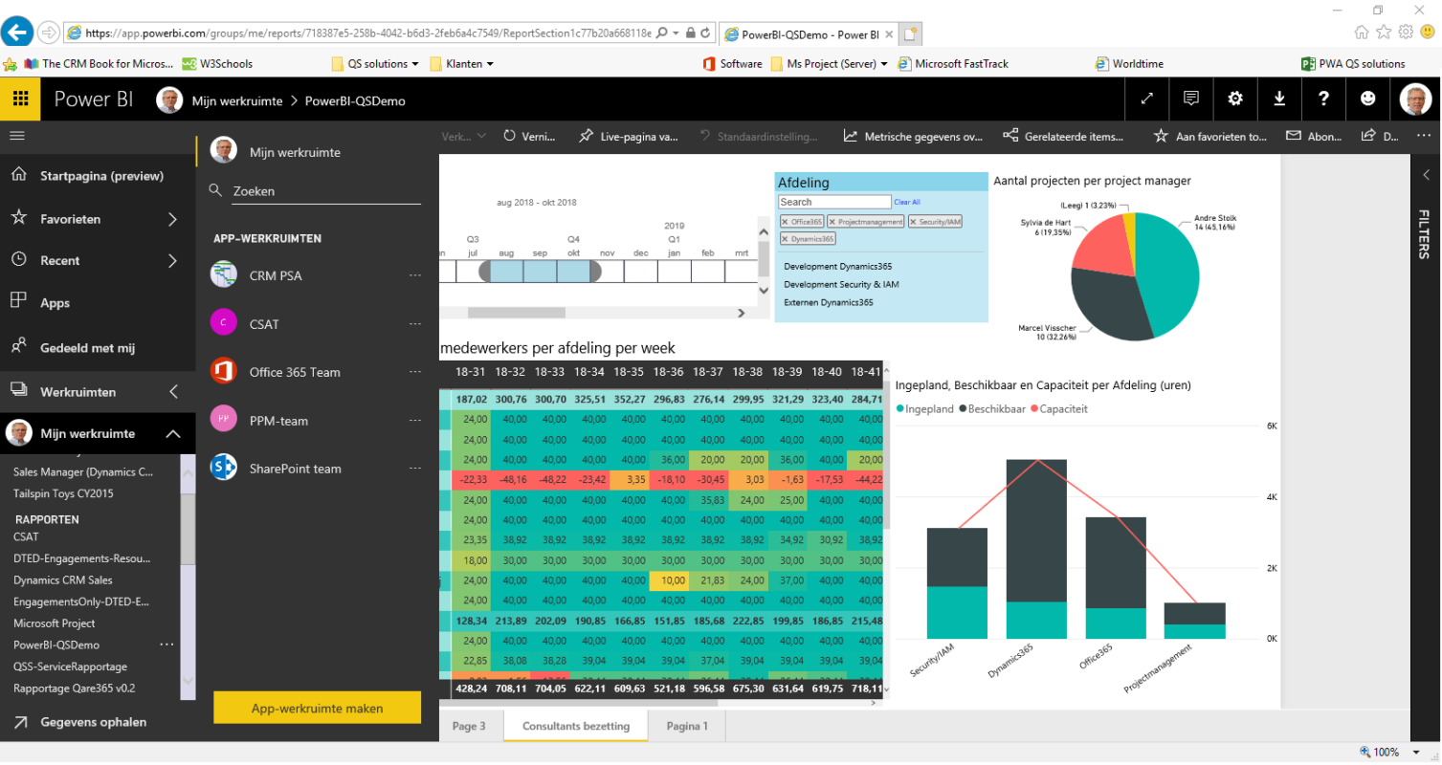
Task: Click the Search box in the Afdeling filter
Action: [833, 202]
